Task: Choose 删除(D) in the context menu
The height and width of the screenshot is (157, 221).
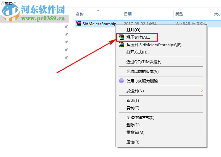Action: coord(133,125)
